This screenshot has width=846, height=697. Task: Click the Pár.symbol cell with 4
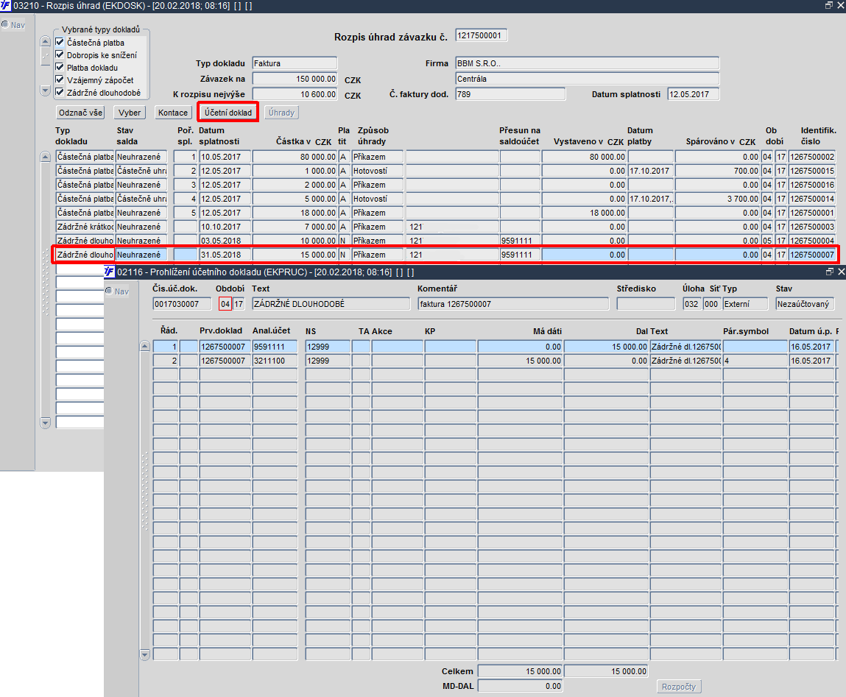point(755,361)
